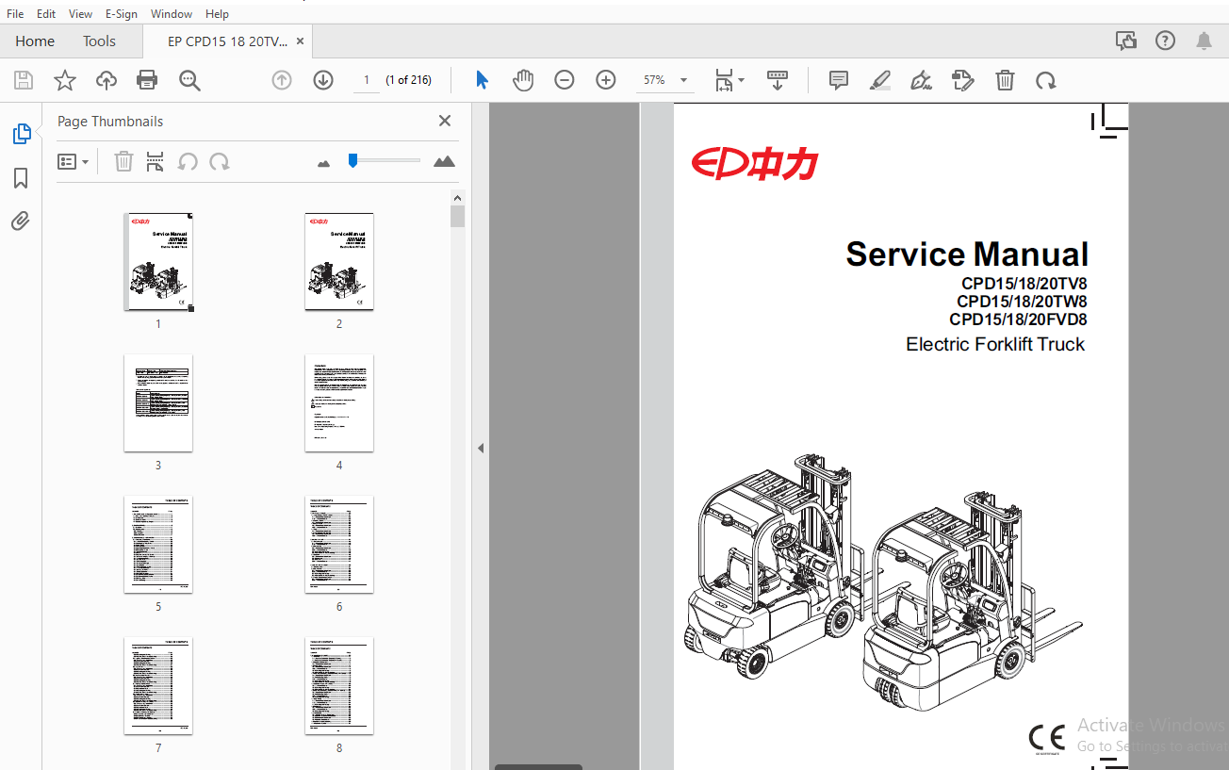Open the E-Sign menu
Viewport: 1229px width, 770px height.
(122, 14)
